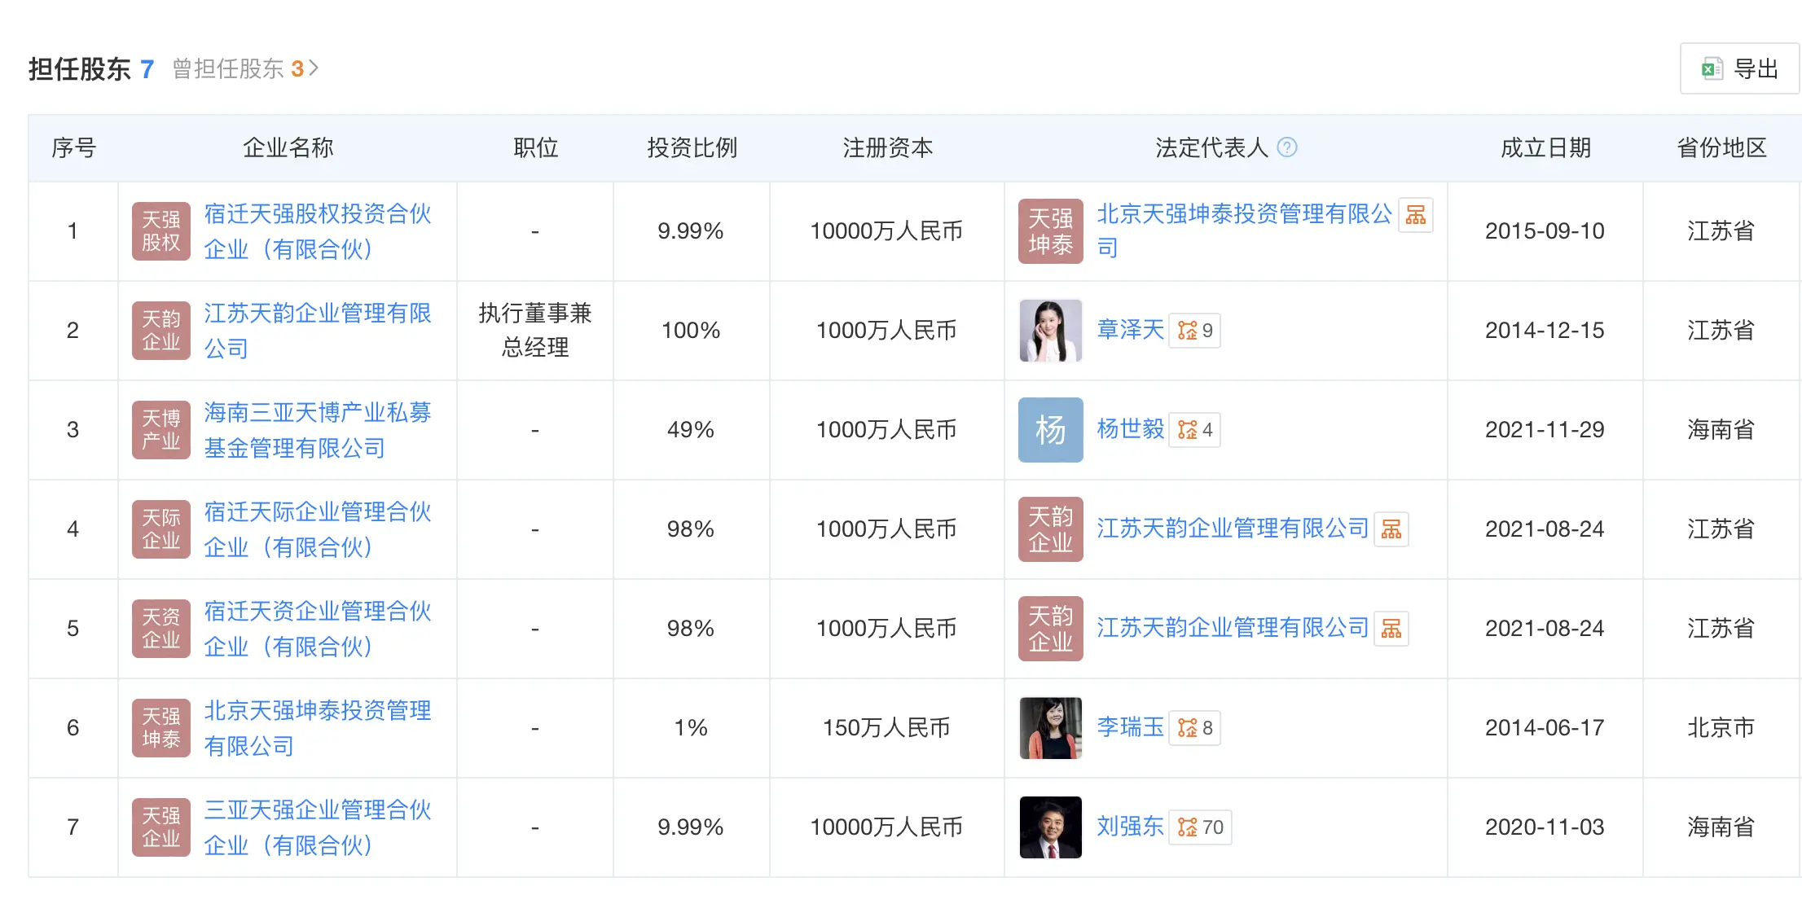Click 章泽天 profile photo thumbnail

[x=1050, y=331]
